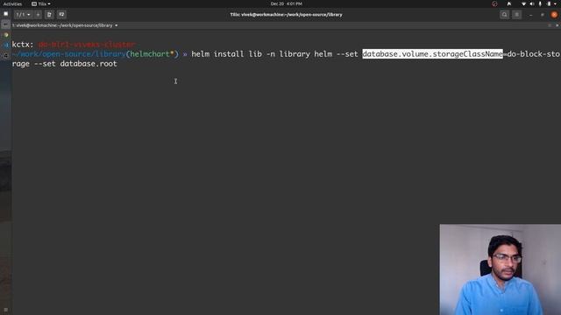Open the Activities overview
The image size is (561, 315).
pos(12,3)
